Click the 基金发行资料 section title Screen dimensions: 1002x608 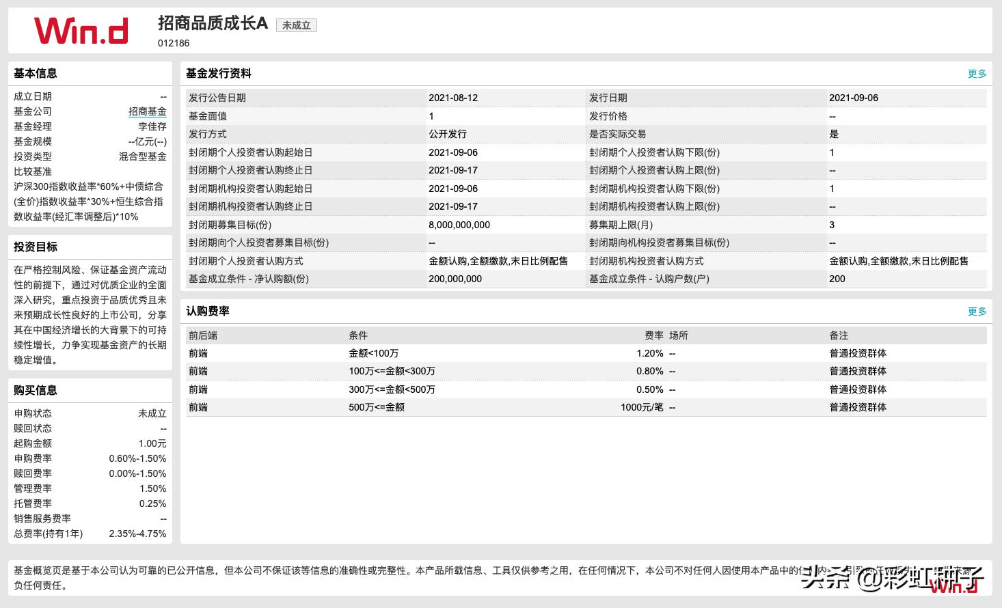[219, 73]
